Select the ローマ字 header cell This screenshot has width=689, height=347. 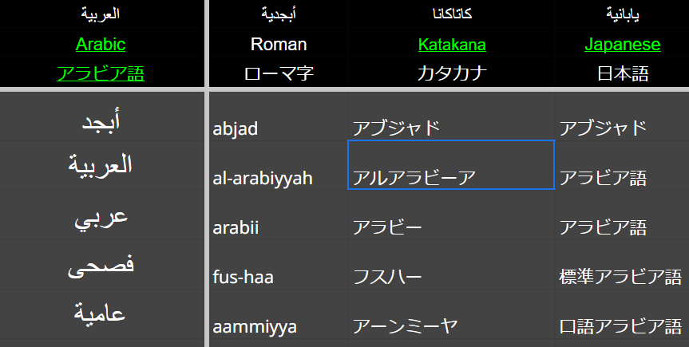278,74
